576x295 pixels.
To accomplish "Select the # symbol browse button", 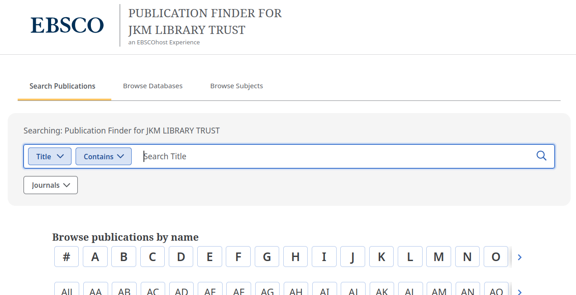I will [67, 257].
